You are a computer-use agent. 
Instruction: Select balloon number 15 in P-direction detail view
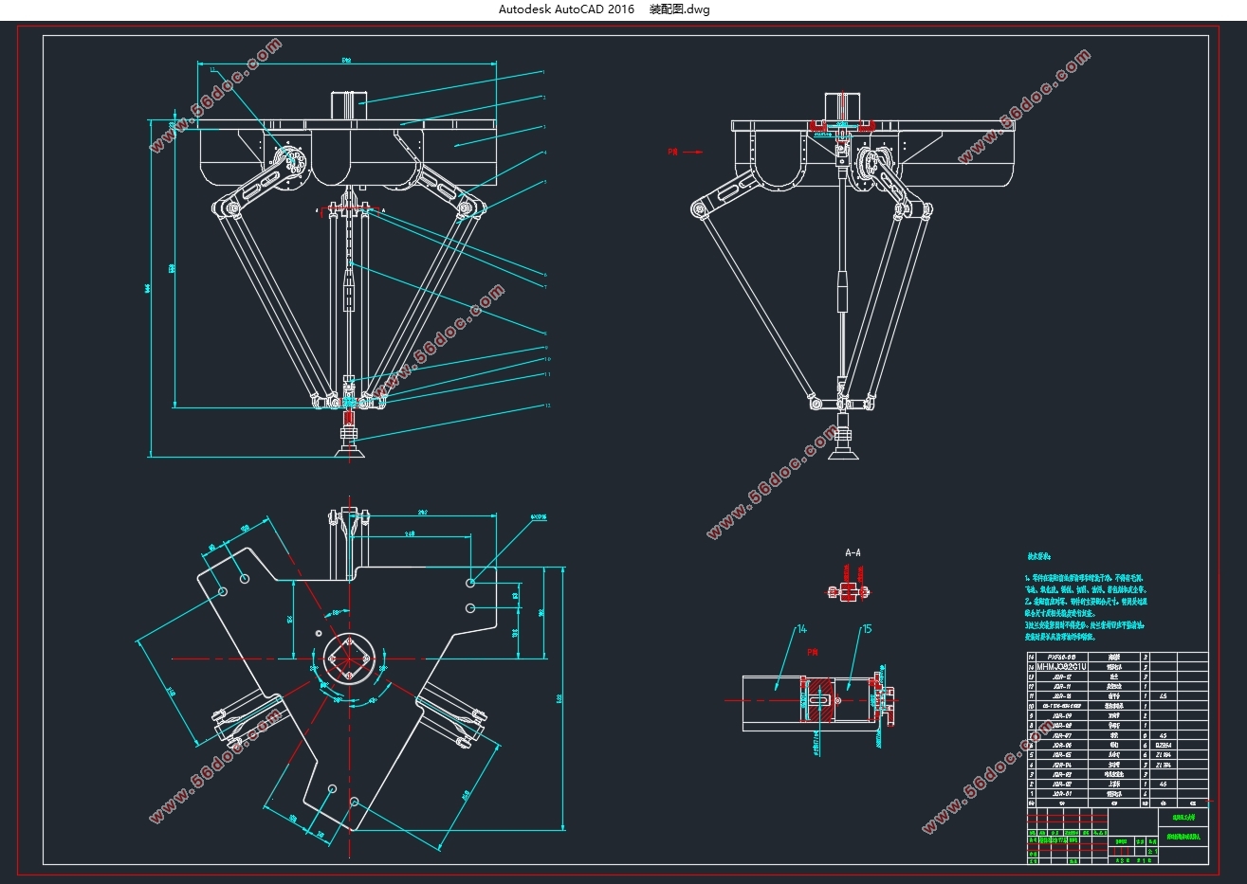(x=866, y=629)
